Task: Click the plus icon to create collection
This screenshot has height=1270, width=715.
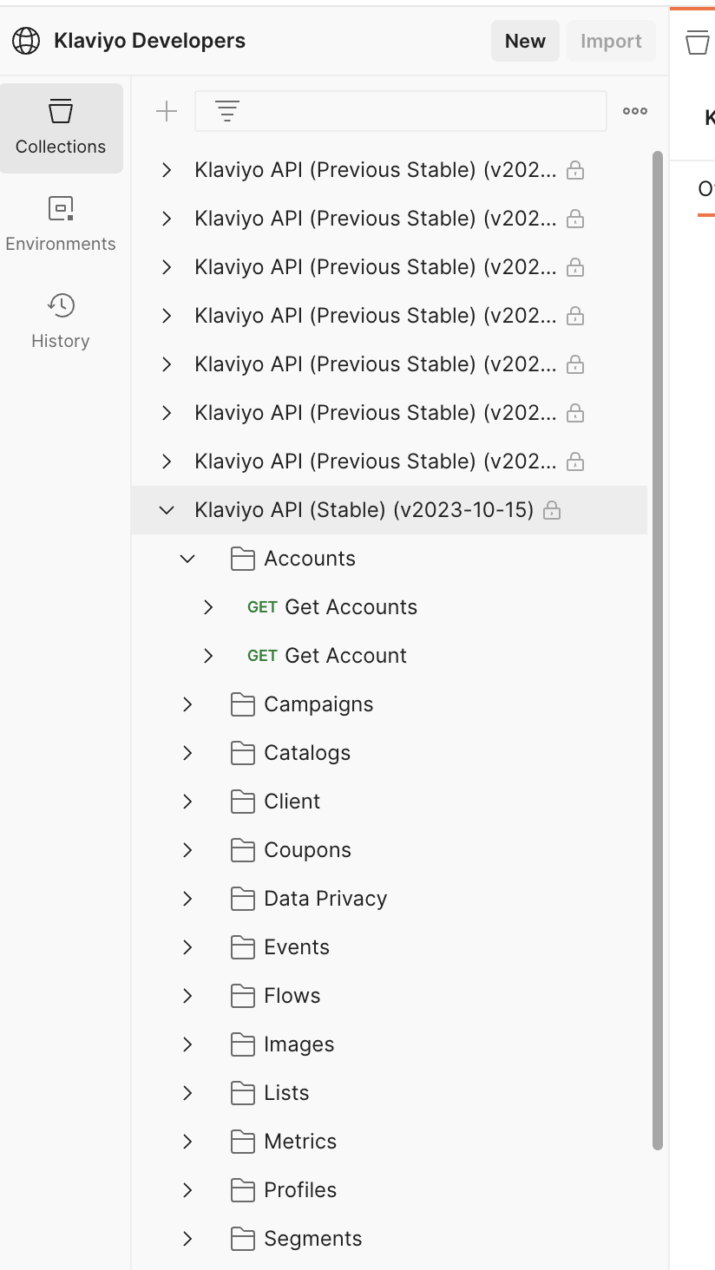Action: [x=166, y=111]
